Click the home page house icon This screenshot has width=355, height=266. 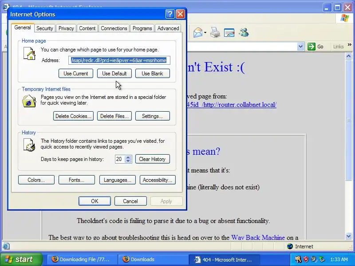pyautogui.click(x=30, y=54)
